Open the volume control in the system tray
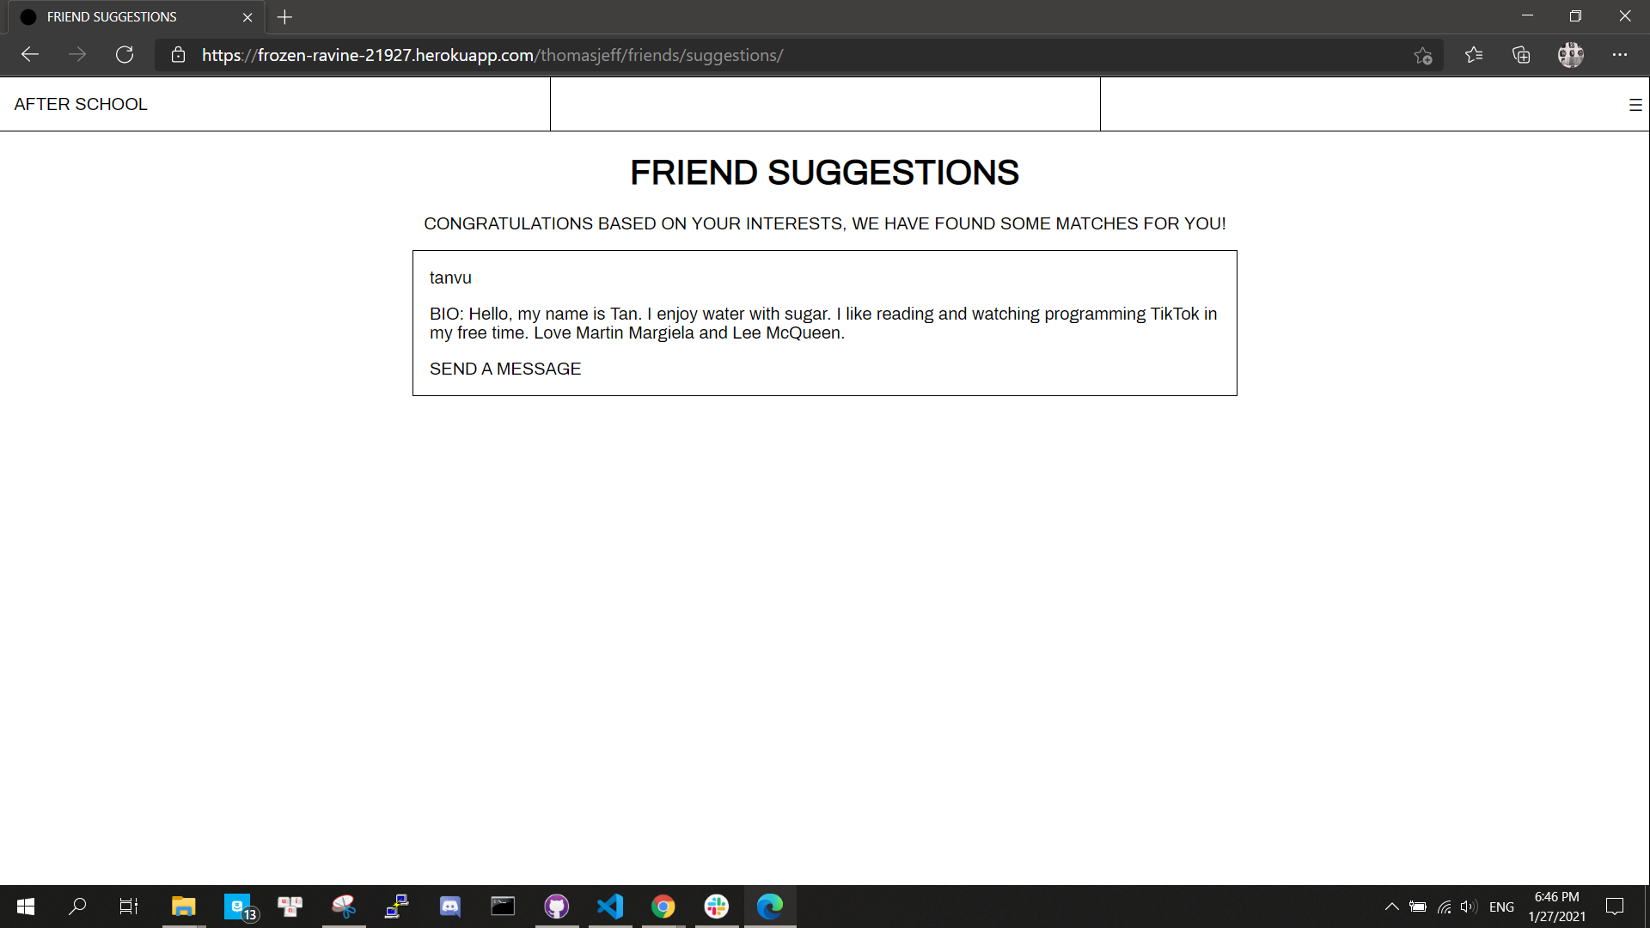The width and height of the screenshot is (1650, 928). 1468,907
